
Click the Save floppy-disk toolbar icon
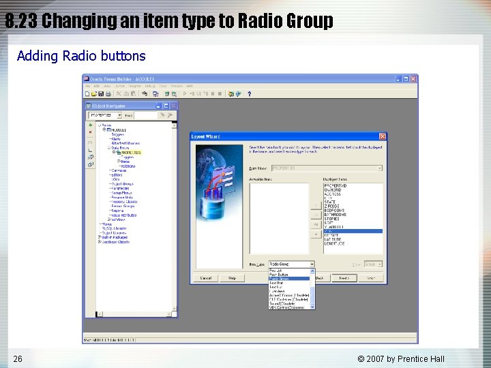point(101,94)
